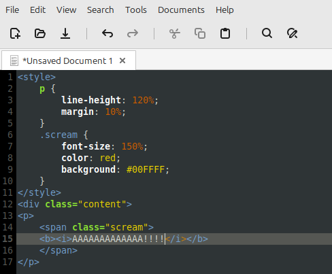Click the closing </span> tag
Screen dimensions: 332x274
[59, 250]
